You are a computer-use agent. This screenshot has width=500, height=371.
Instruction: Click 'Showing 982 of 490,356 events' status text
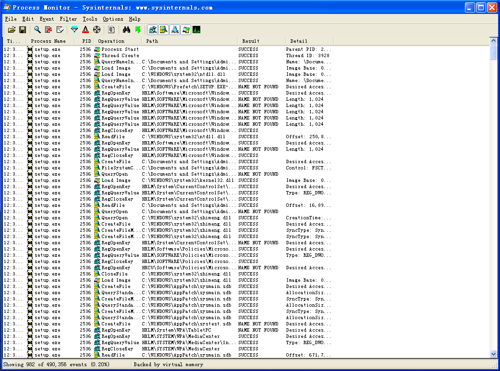click(56, 364)
